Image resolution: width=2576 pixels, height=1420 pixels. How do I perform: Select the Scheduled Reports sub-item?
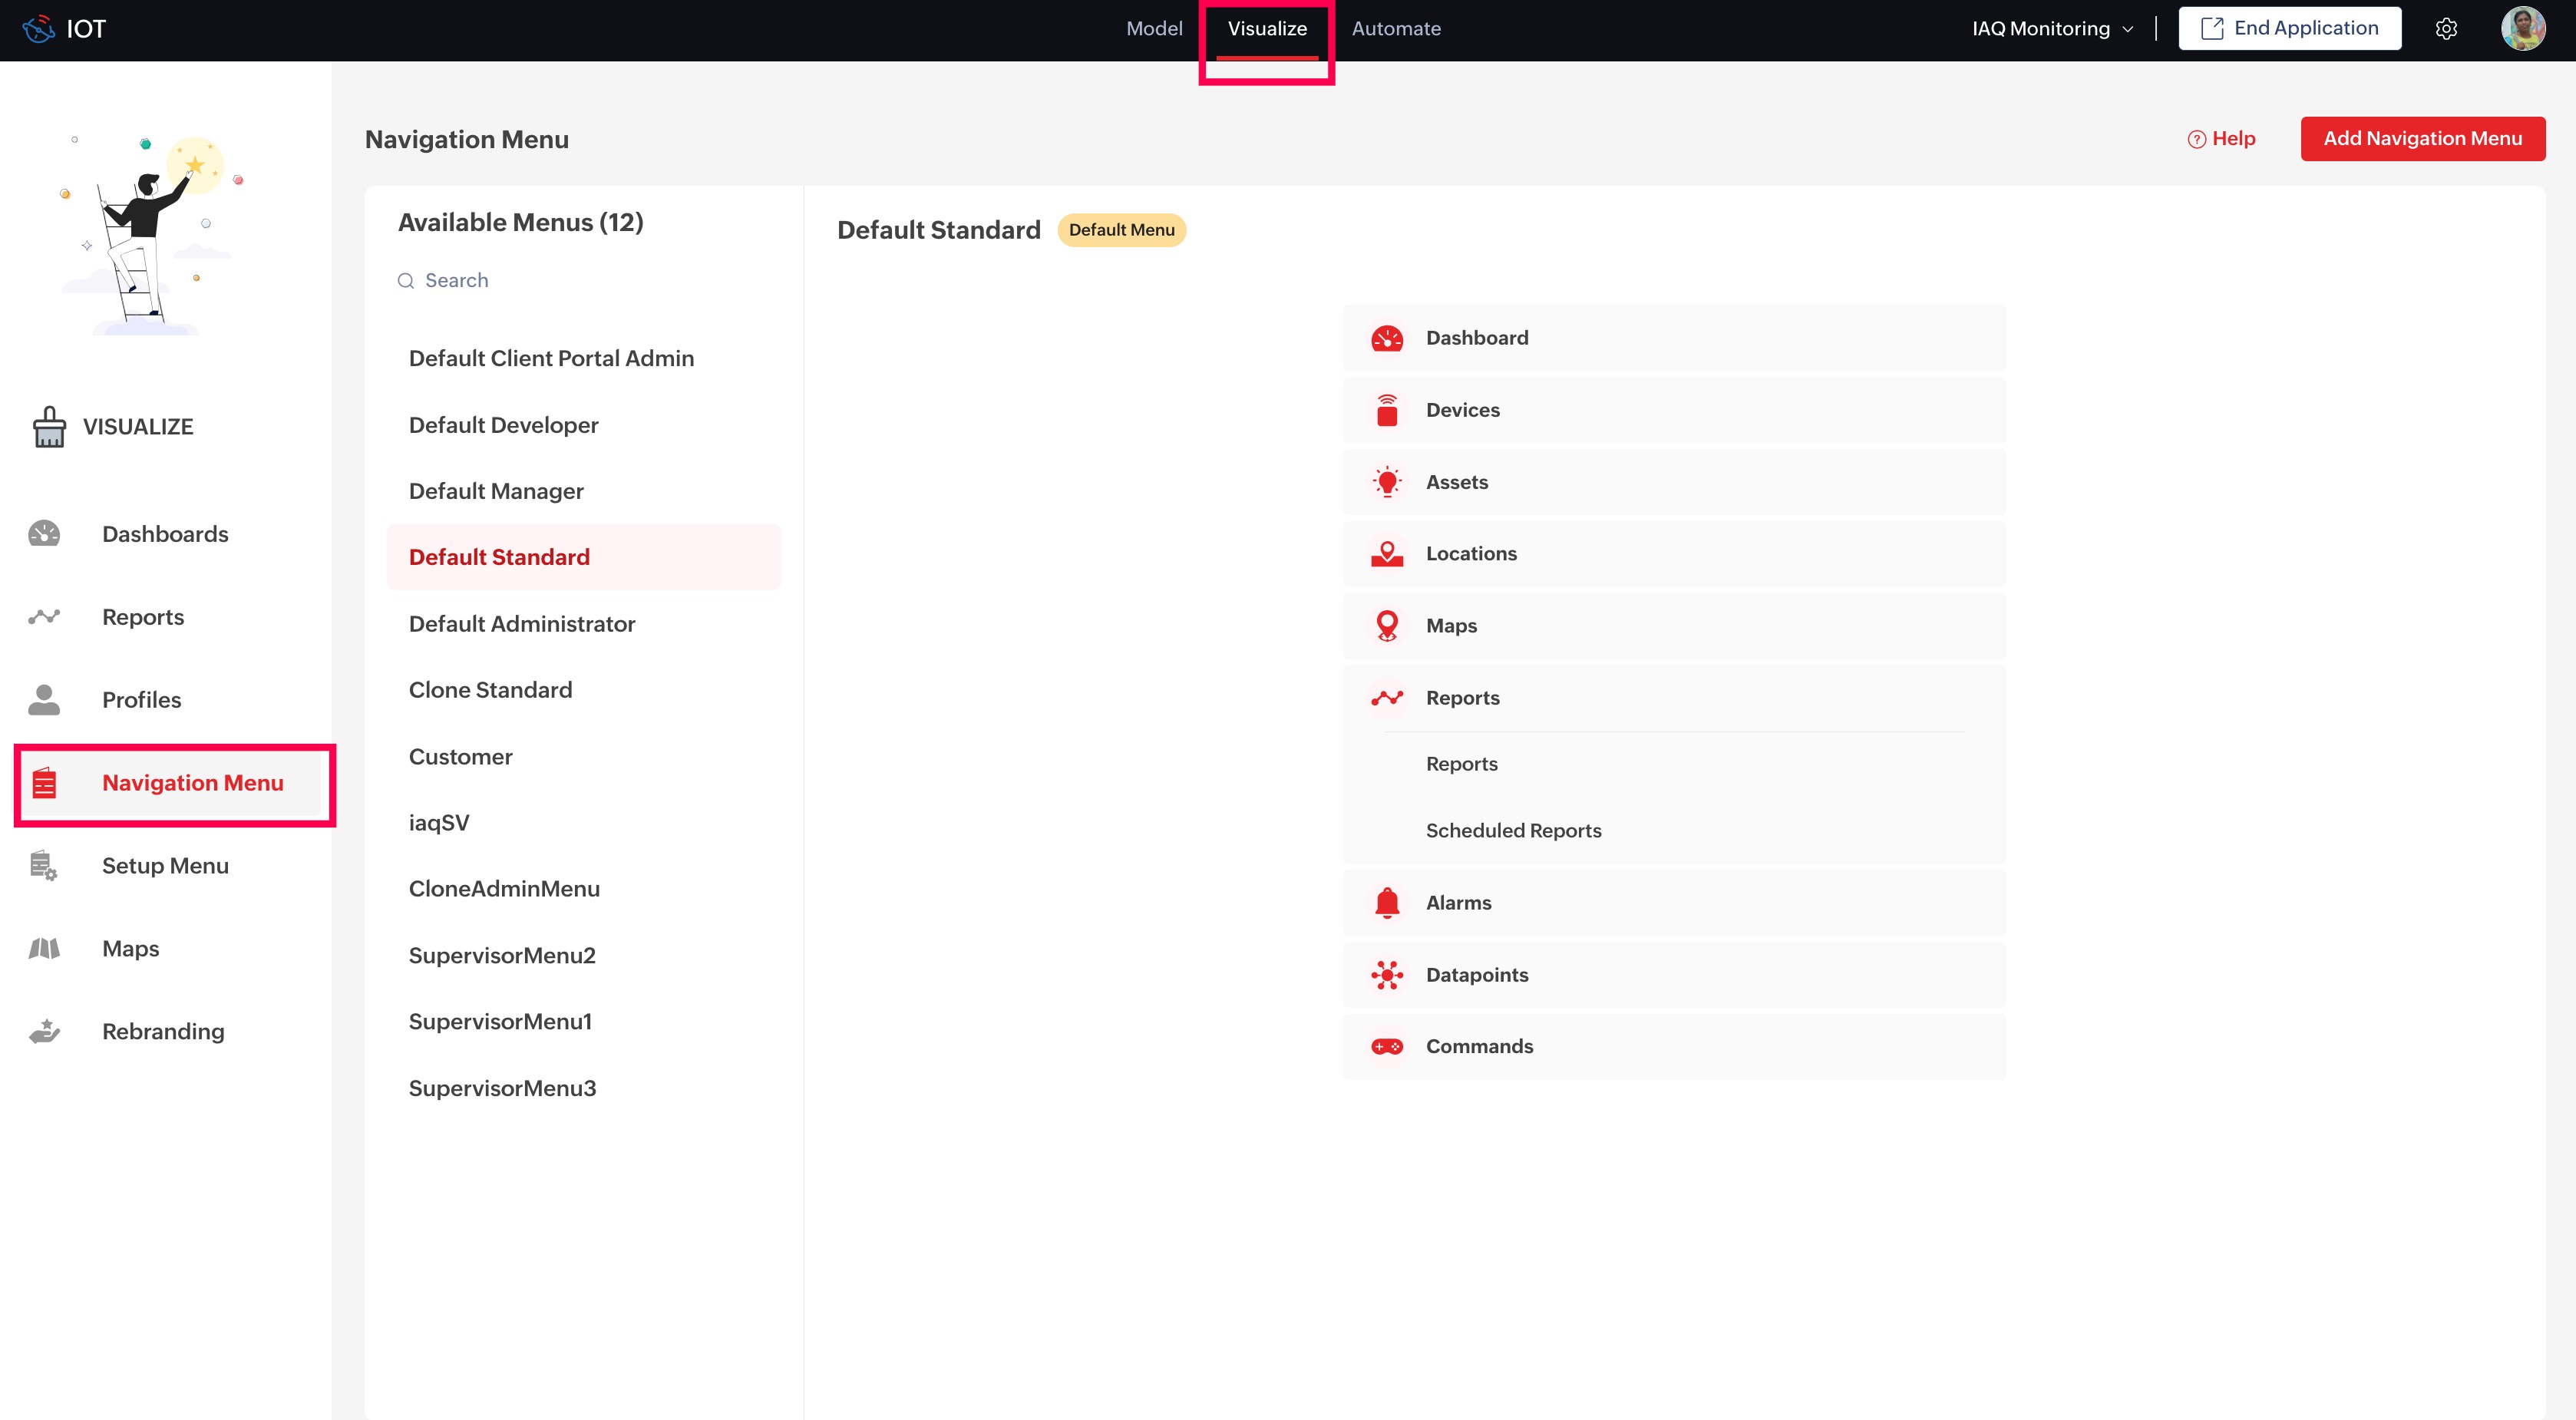click(1513, 831)
